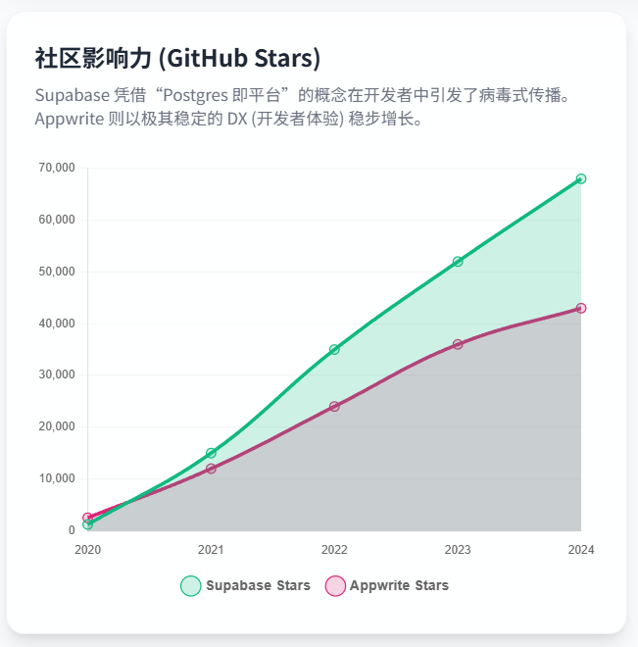Click the pink Appwrite legend circle
638x647 pixels.
pyautogui.click(x=334, y=586)
